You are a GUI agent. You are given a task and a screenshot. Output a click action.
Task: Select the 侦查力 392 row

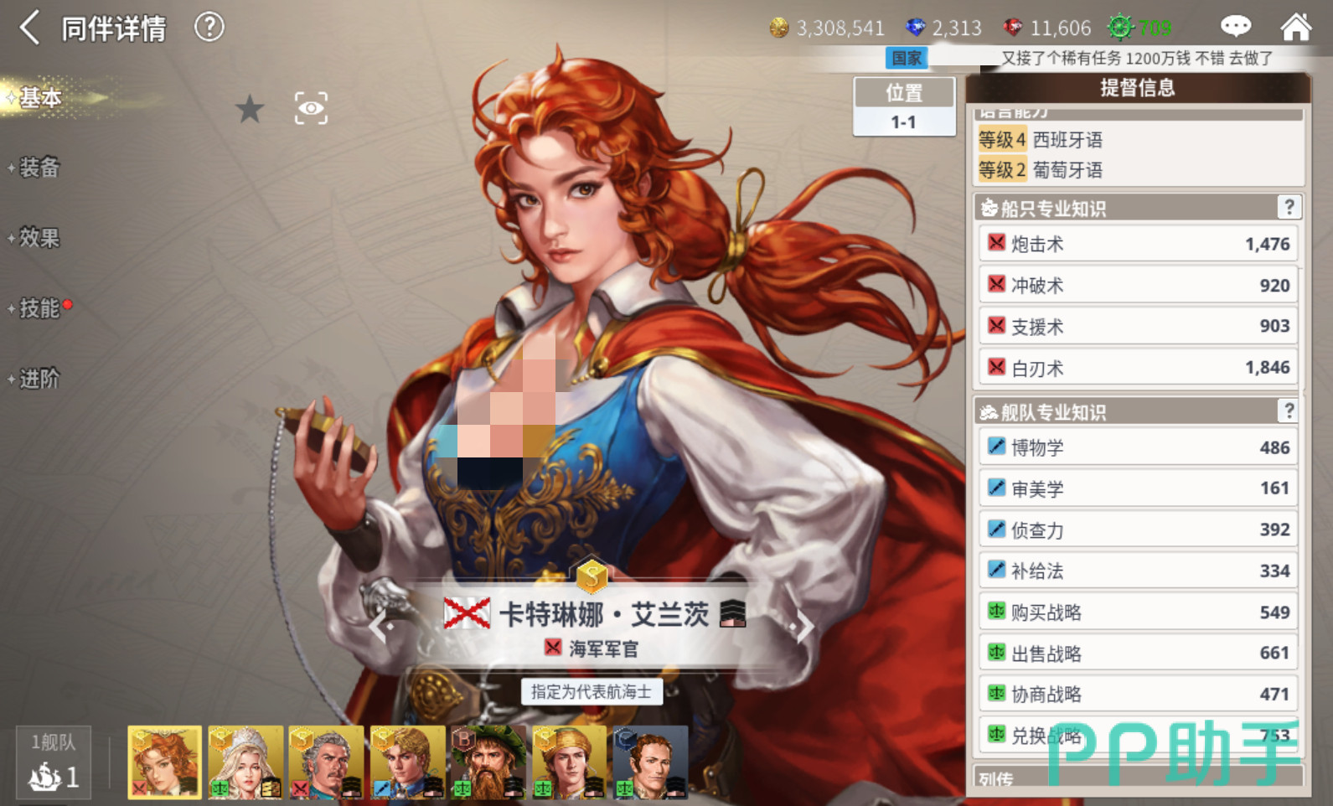tap(1138, 529)
